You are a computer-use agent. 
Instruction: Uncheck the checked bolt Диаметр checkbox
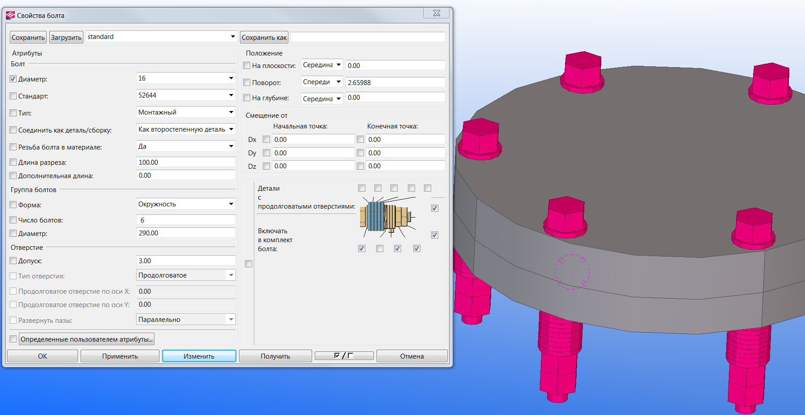pos(13,79)
